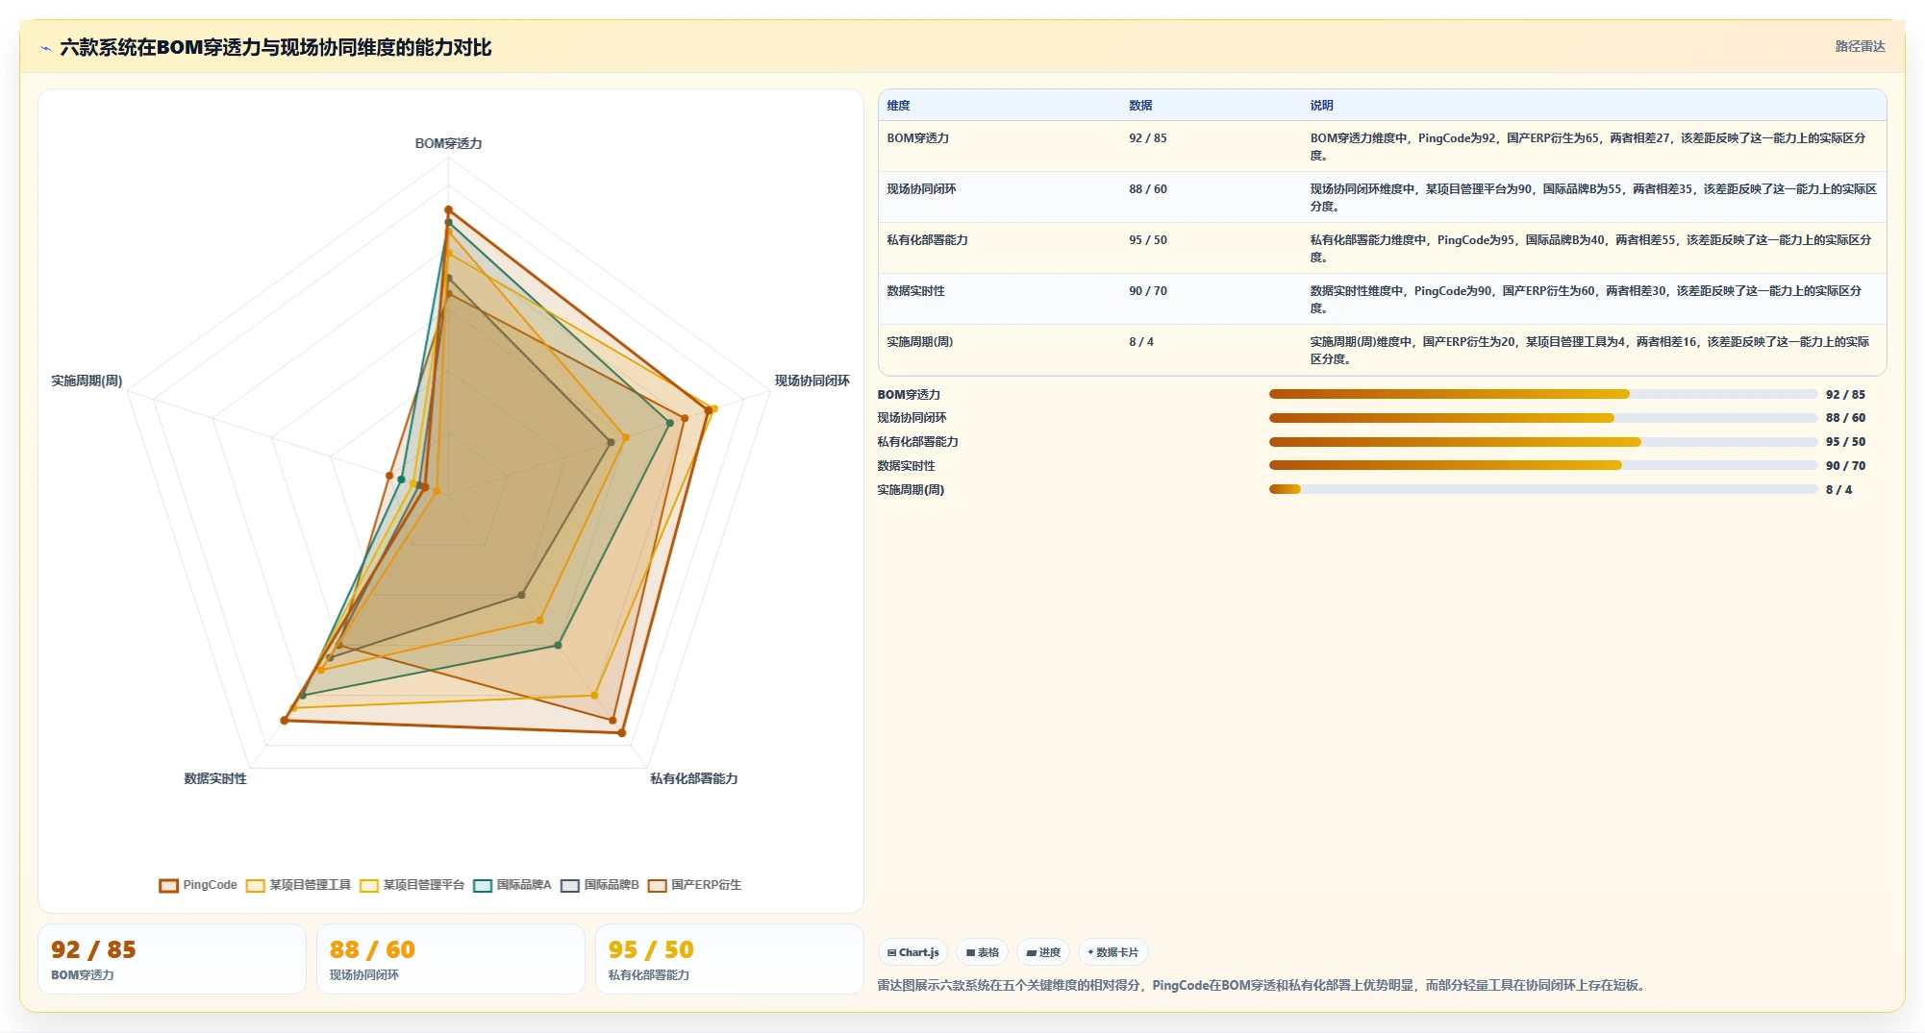Toggle the 某项目管理平台 legend entry
This screenshot has width=1925, height=1033.
[412, 885]
